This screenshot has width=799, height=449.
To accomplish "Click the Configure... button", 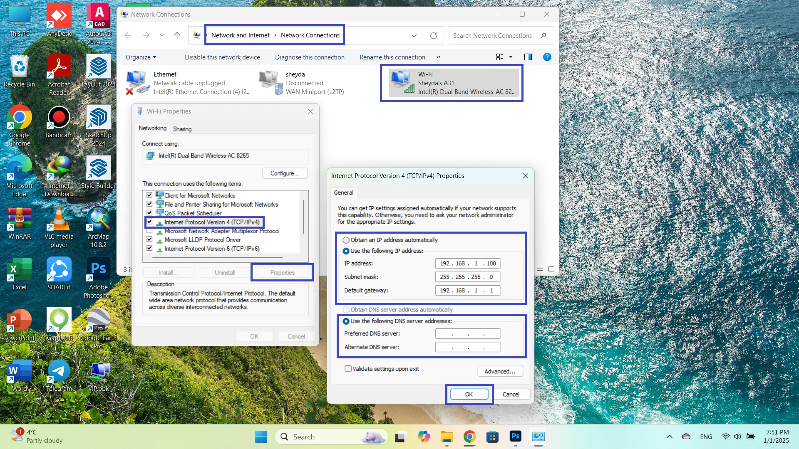I will 285,173.
